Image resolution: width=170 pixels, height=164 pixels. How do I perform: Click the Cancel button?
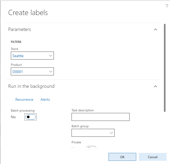coord(153,157)
